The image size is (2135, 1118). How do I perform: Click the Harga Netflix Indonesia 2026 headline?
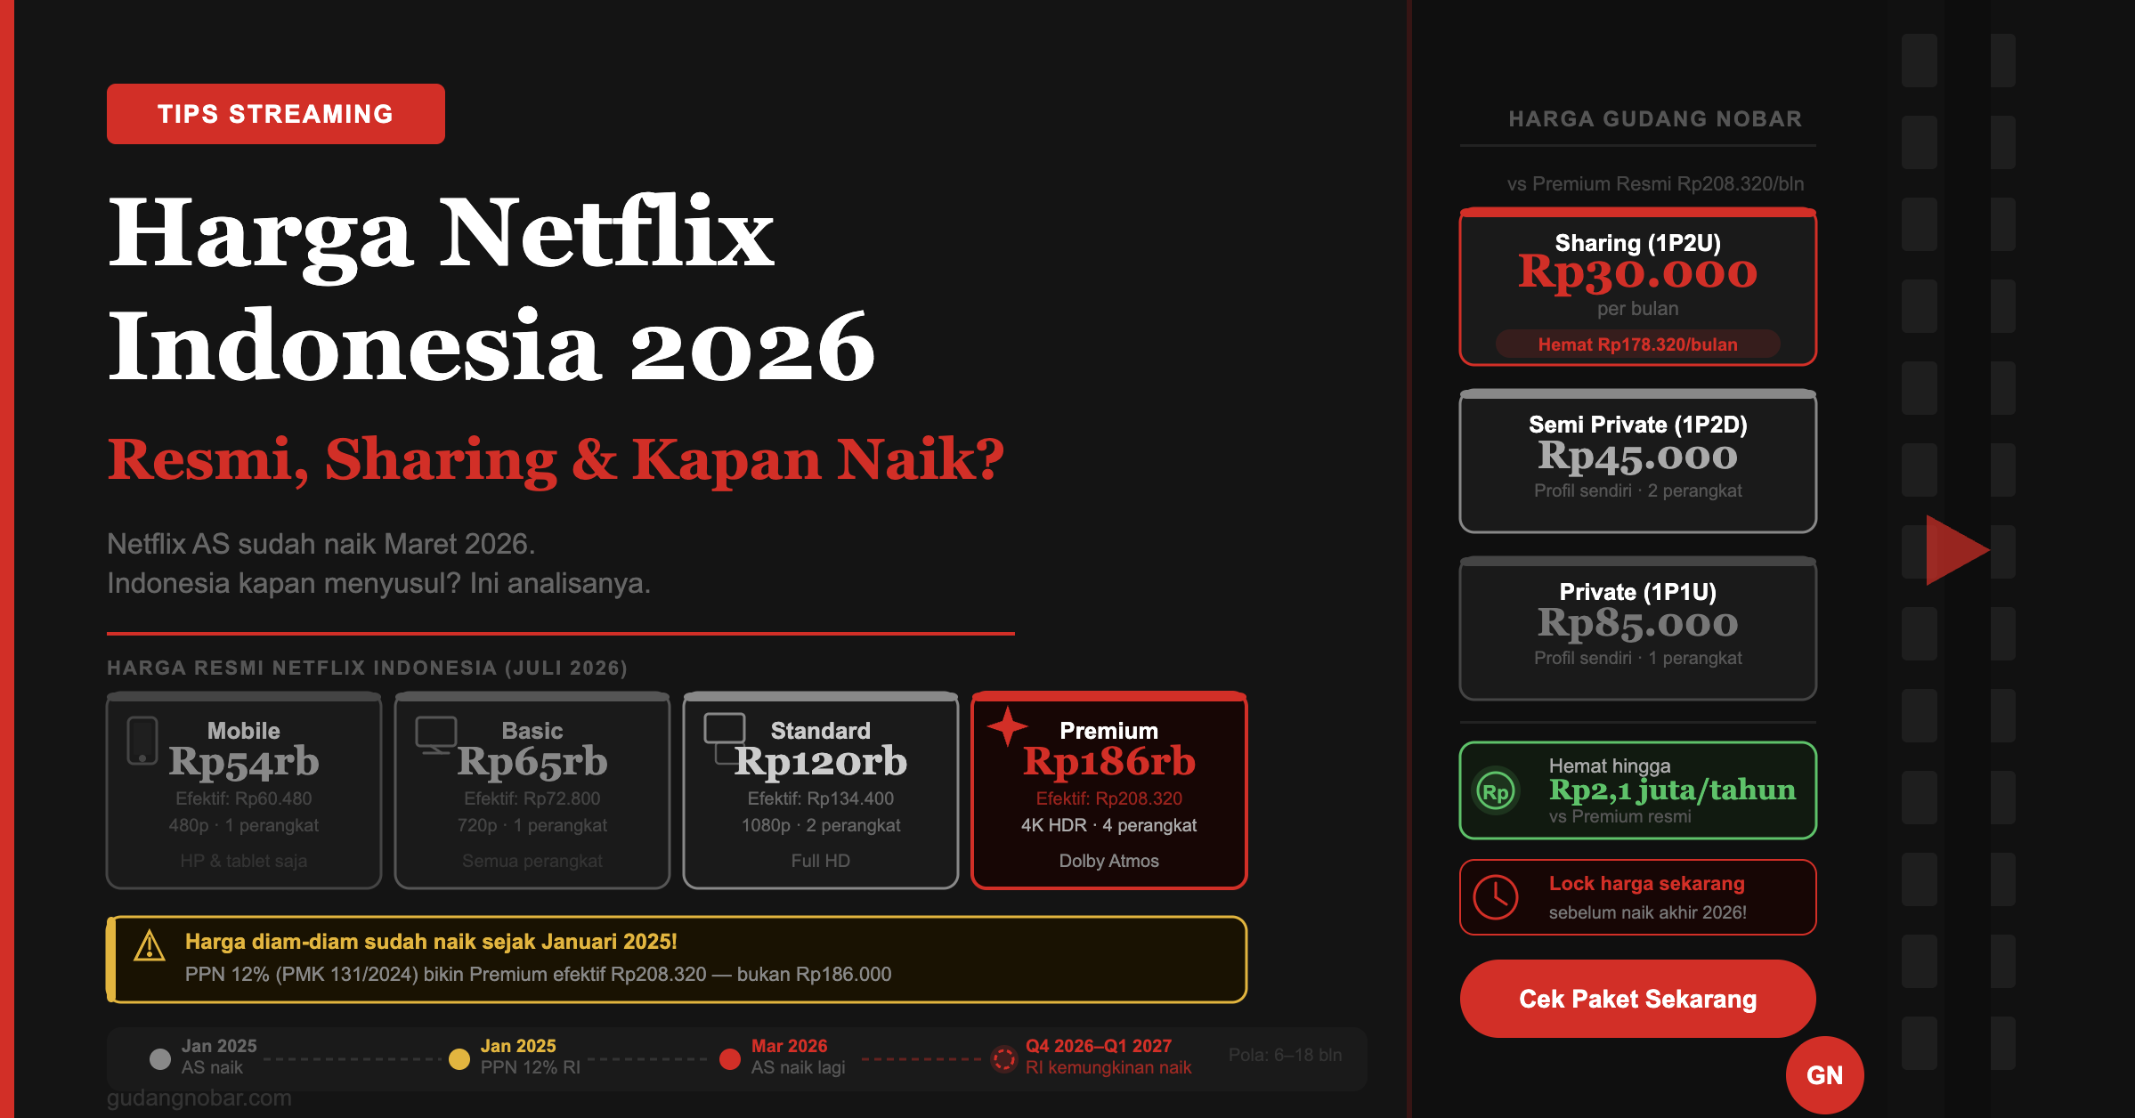tap(491, 288)
